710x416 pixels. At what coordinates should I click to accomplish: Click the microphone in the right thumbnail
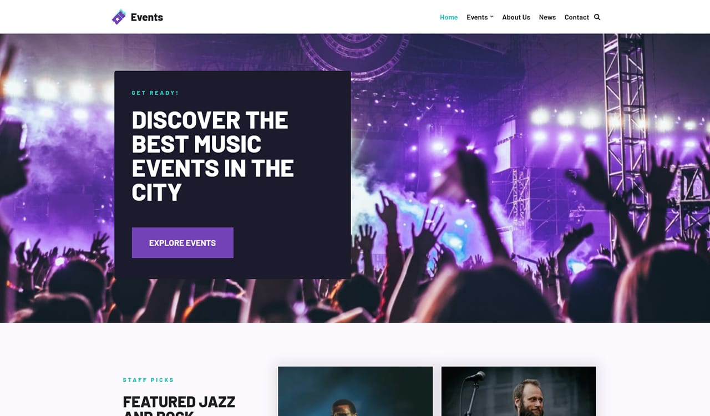pos(475,377)
